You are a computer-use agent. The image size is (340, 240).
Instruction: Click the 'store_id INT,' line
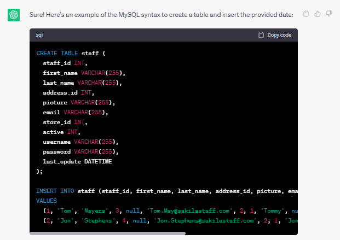[65, 122]
